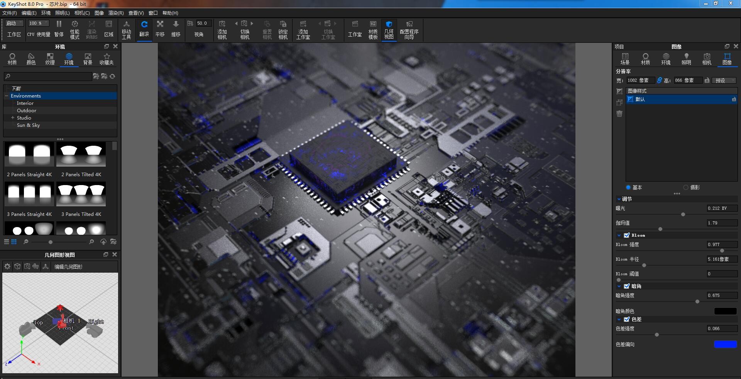Switch to the 照明 project tab

click(687, 59)
